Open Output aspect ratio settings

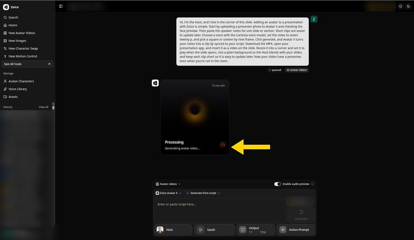[x=256, y=230]
